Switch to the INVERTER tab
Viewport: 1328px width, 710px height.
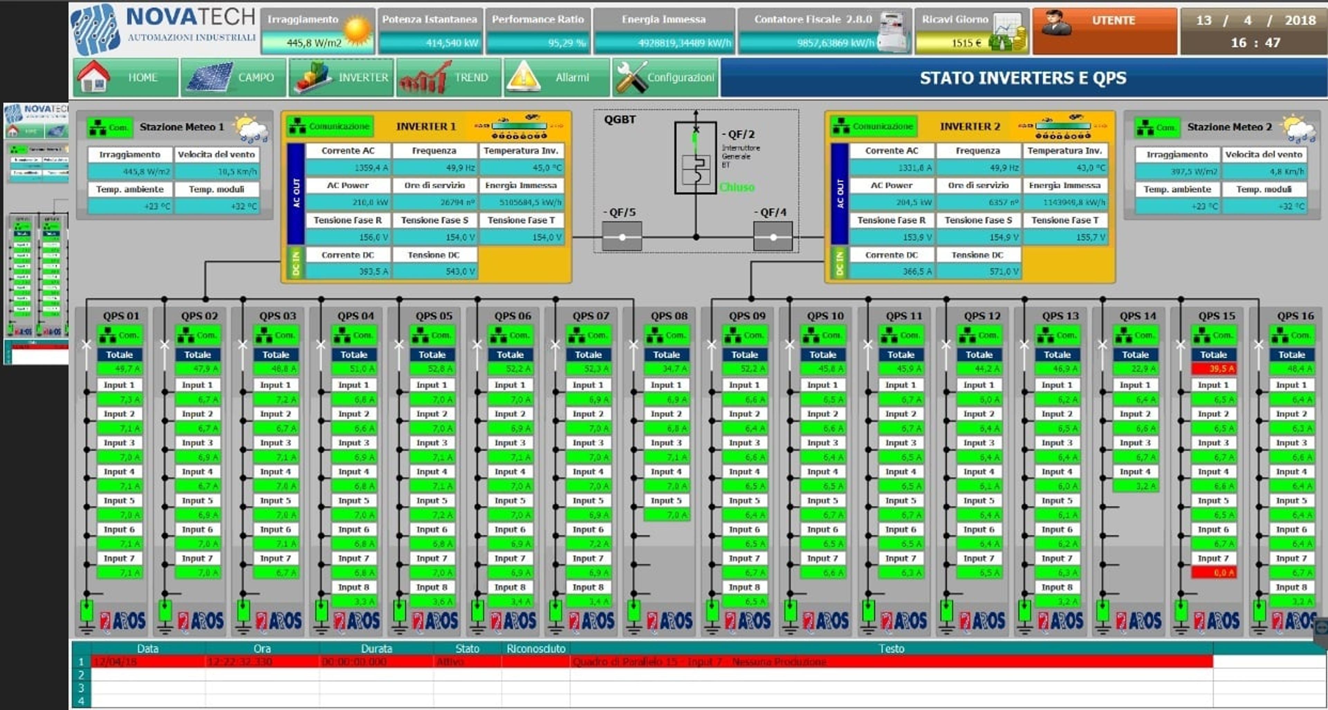(341, 77)
